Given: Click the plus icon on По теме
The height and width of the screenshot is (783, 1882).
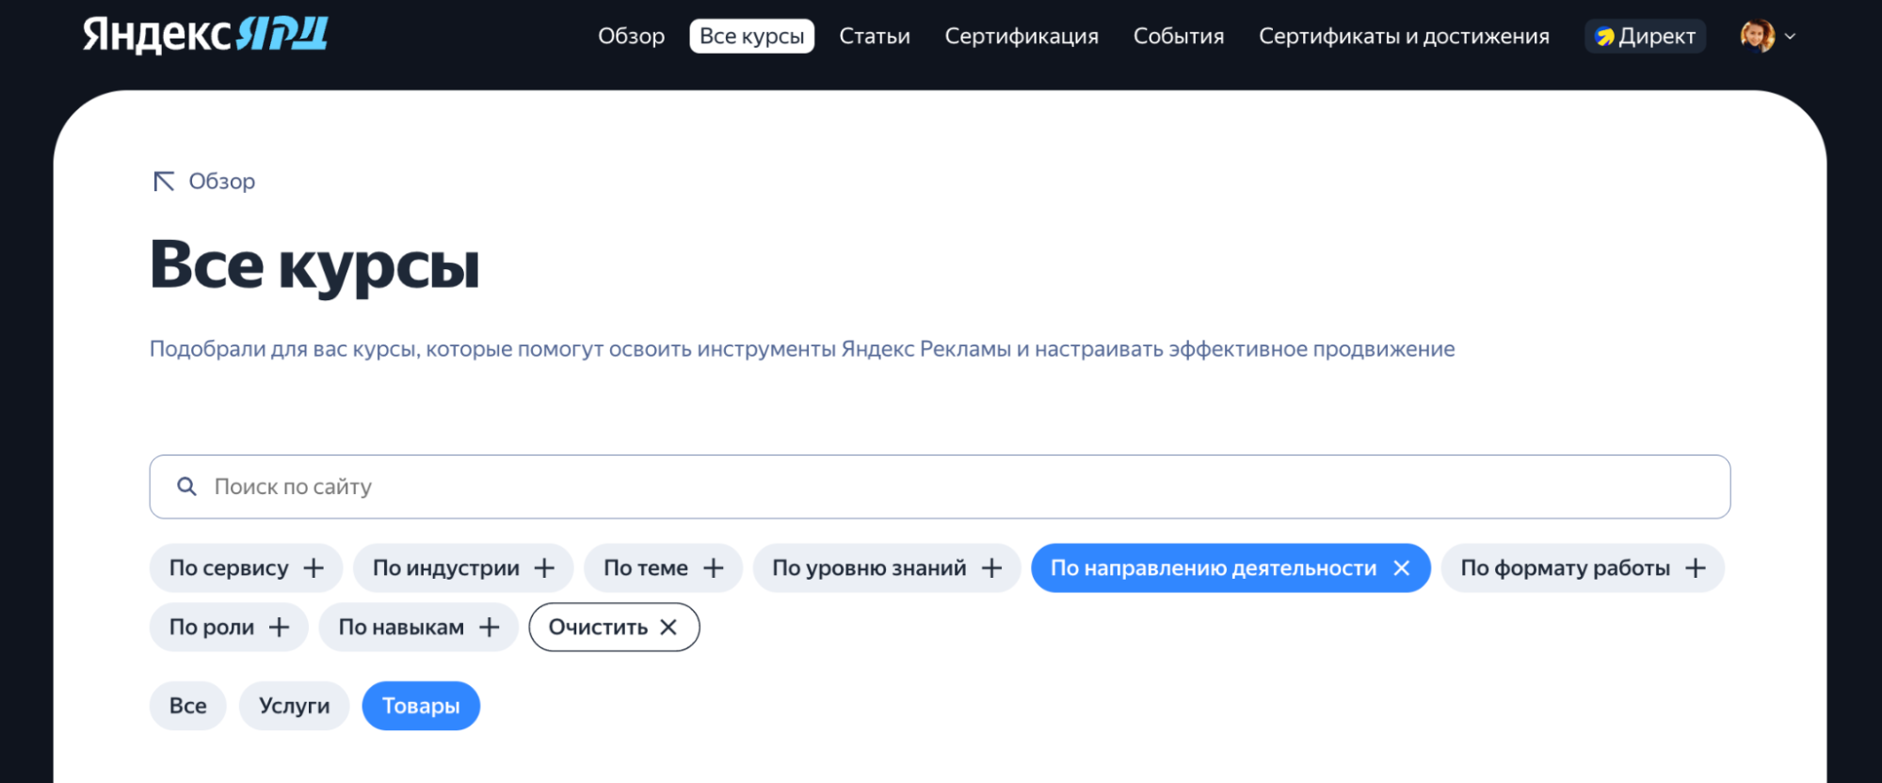Looking at the screenshot, I should (714, 568).
